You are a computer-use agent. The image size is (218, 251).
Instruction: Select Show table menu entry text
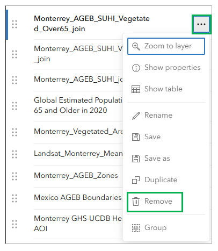point(163,89)
